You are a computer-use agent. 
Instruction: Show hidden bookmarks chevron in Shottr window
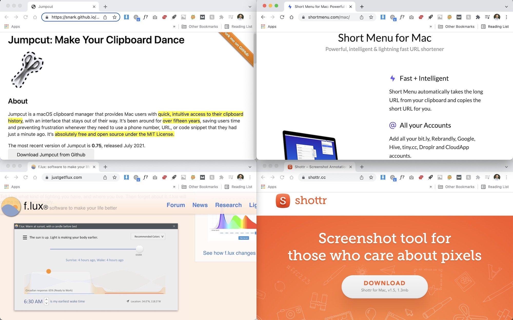(x=431, y=187)
